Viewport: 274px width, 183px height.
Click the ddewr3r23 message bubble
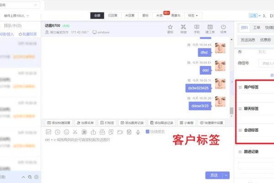pos(200,106)
